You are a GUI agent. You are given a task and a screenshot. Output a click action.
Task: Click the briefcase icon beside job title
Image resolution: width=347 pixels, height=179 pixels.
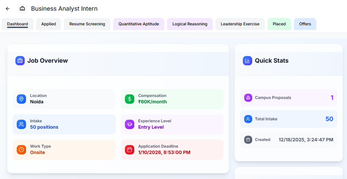click(22, 9)
